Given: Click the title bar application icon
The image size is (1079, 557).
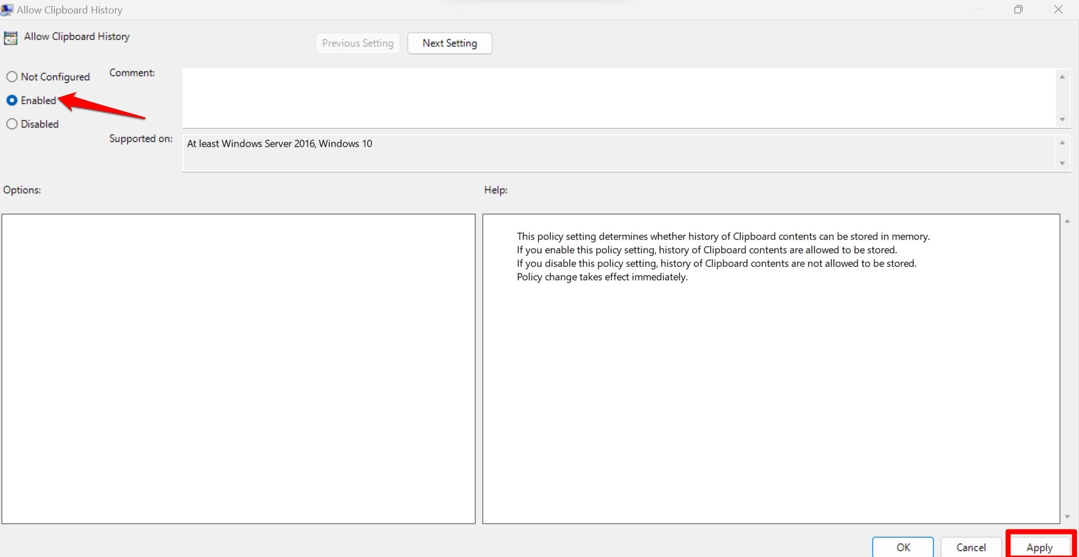Looking at the screenshot, I should (7, 10).
